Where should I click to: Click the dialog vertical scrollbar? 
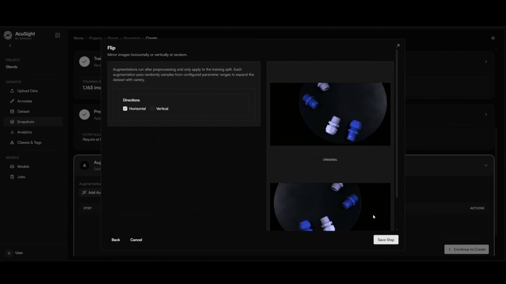[397, 124]
